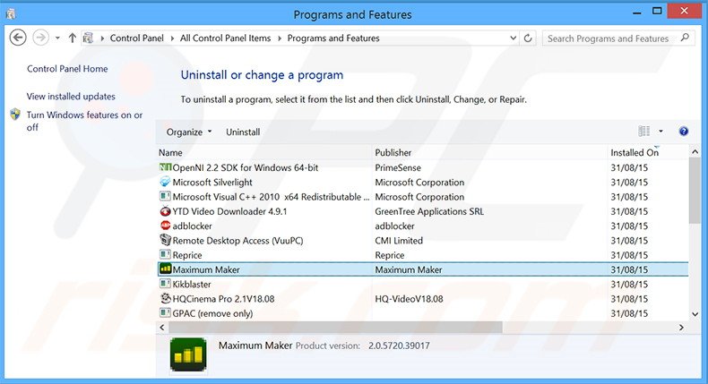The width and height of the screenshot is (708, 384).
Task: Click the Uninstall toolbar button
Action: (243, 132)
